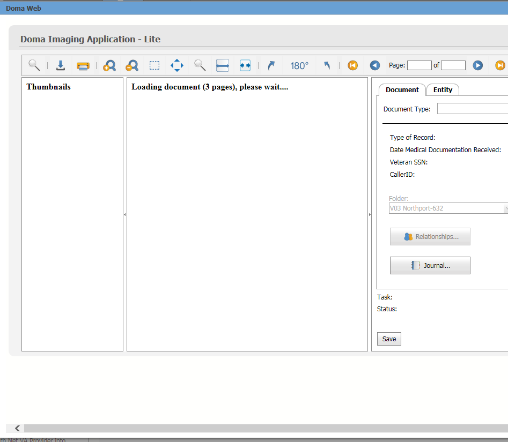This screenshot has width=508, height=442.
Task: Click the 'Status:' label
Action: (387, 309)
